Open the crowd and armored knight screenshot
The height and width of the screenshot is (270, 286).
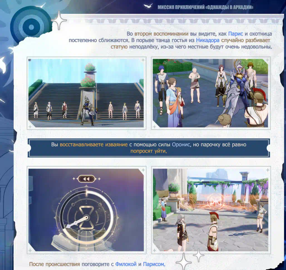point(210,93)
